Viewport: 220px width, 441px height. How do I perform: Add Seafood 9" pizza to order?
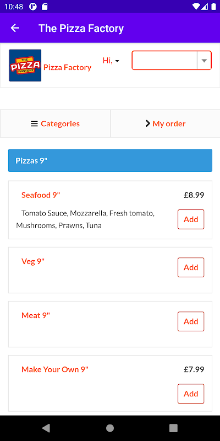click(191, 219)
